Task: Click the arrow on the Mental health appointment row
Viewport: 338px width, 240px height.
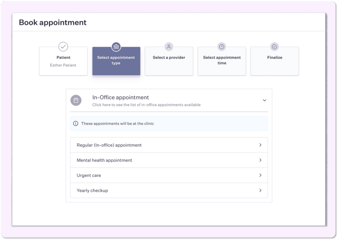Action: pyautogui.click(x=260, y=160)
